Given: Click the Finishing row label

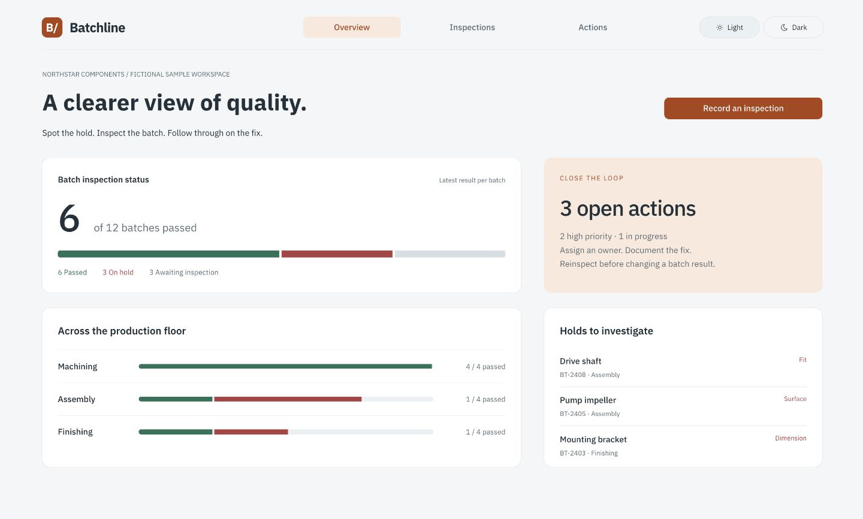Looking at the screenshot, I should tap(76, 432).
